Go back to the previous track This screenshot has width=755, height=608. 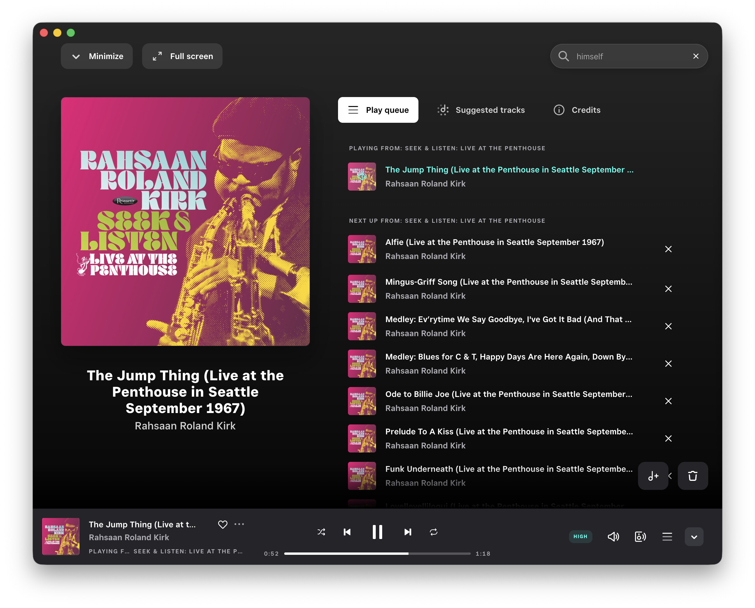347,532
